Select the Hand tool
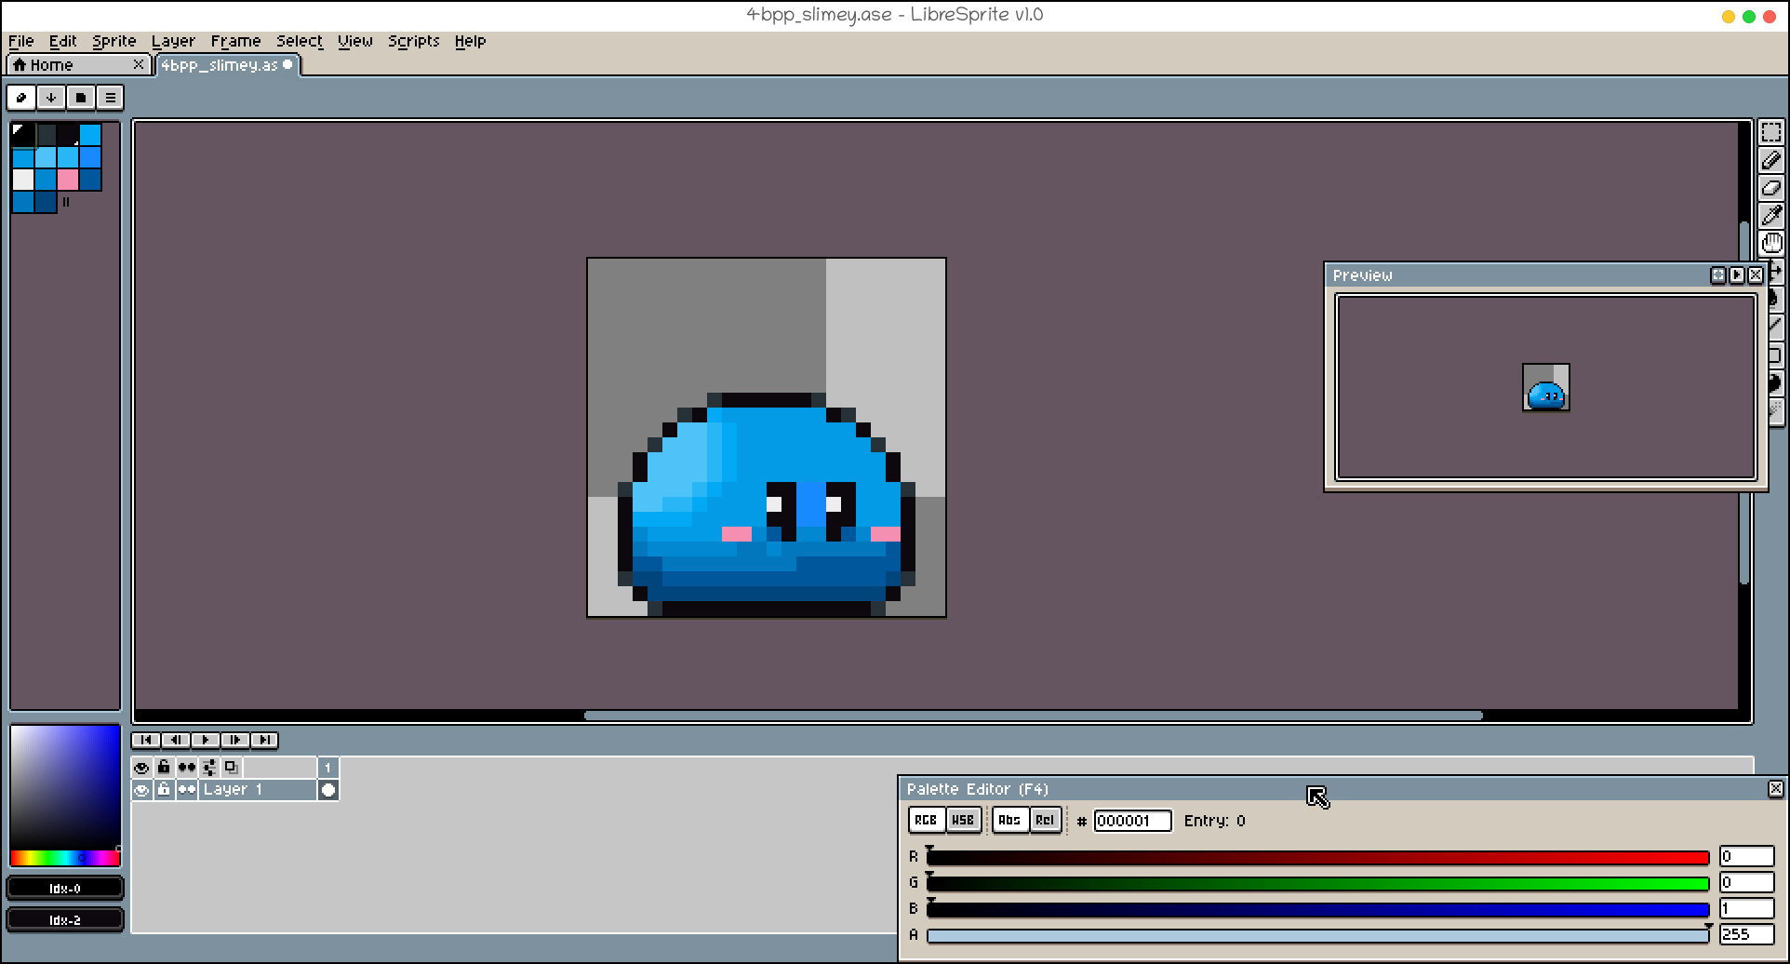1790x964 pixels. (x=1771, y=244)
